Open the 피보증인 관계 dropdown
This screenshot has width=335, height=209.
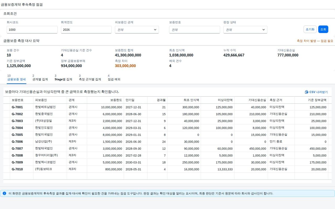[137, 30]
